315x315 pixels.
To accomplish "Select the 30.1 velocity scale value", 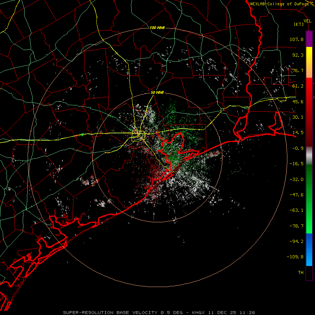I will tap(298, 117).
